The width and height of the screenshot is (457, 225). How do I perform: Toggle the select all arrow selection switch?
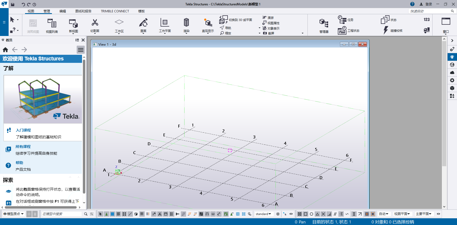point(101,214)
